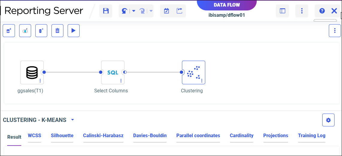Expand the Clustering - K-Means dropdown
Image resolution: width=342 pixels, height=156 pixels.
point(72,120)
